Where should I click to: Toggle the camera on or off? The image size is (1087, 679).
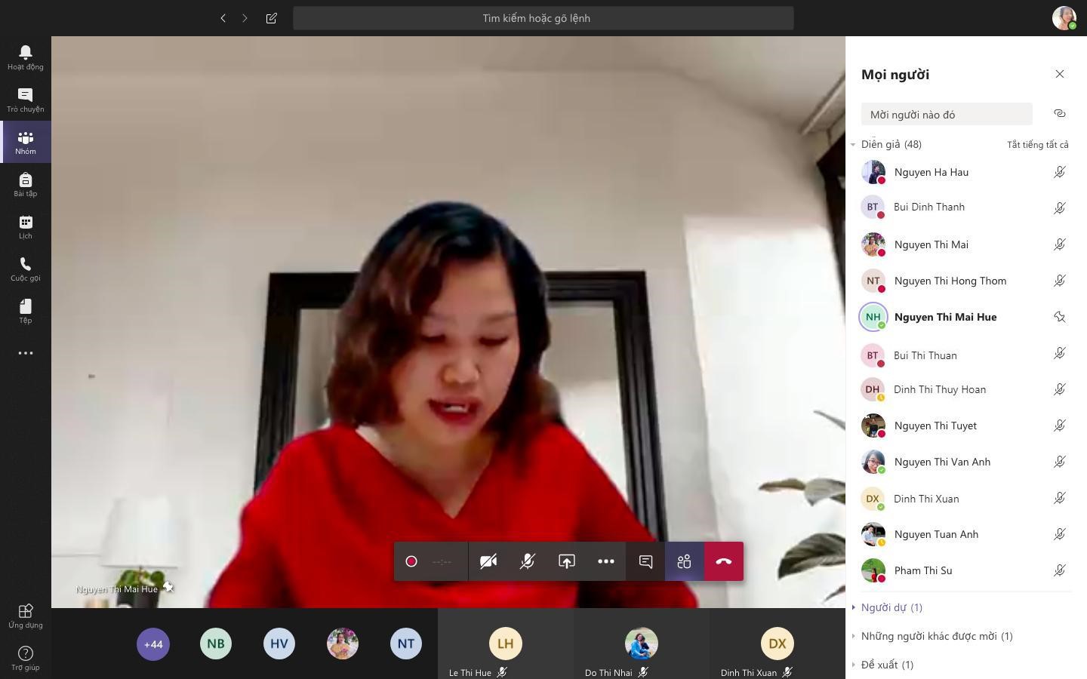488,561
